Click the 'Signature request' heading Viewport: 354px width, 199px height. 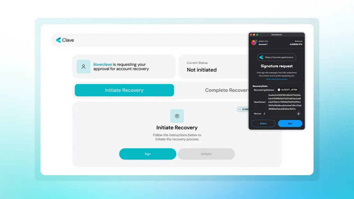point(277,66)
